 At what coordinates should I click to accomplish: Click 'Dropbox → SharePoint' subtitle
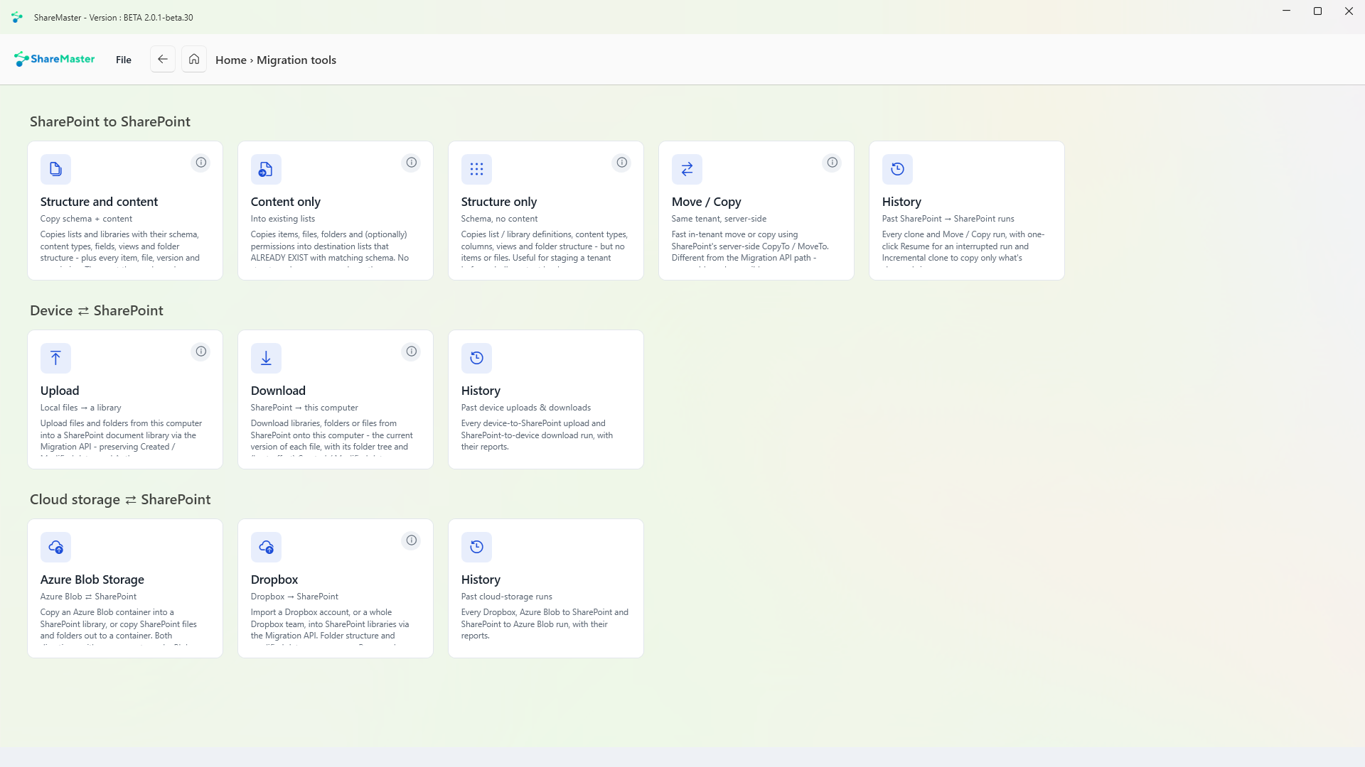[294, 597]
